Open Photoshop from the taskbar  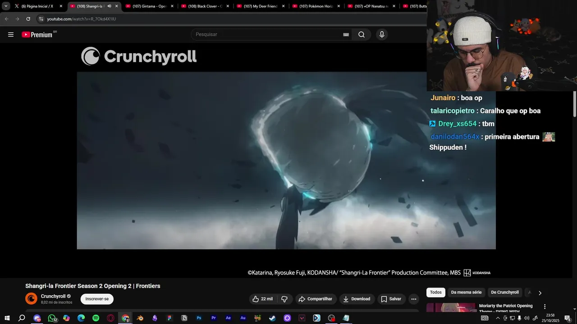pos(199,318)
